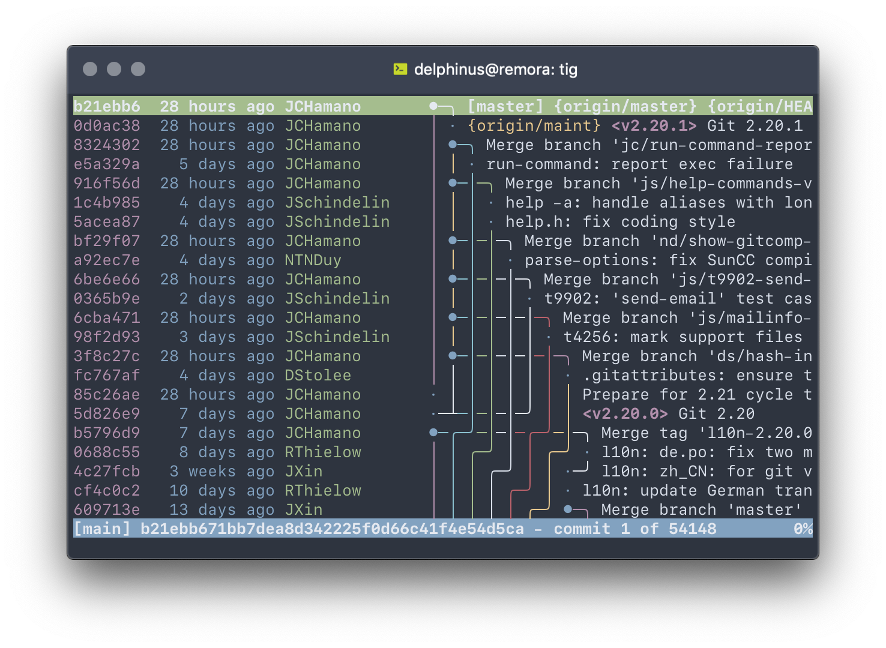
Task: Click the [main] view label in status bar
Action: [x=102, y=529]
